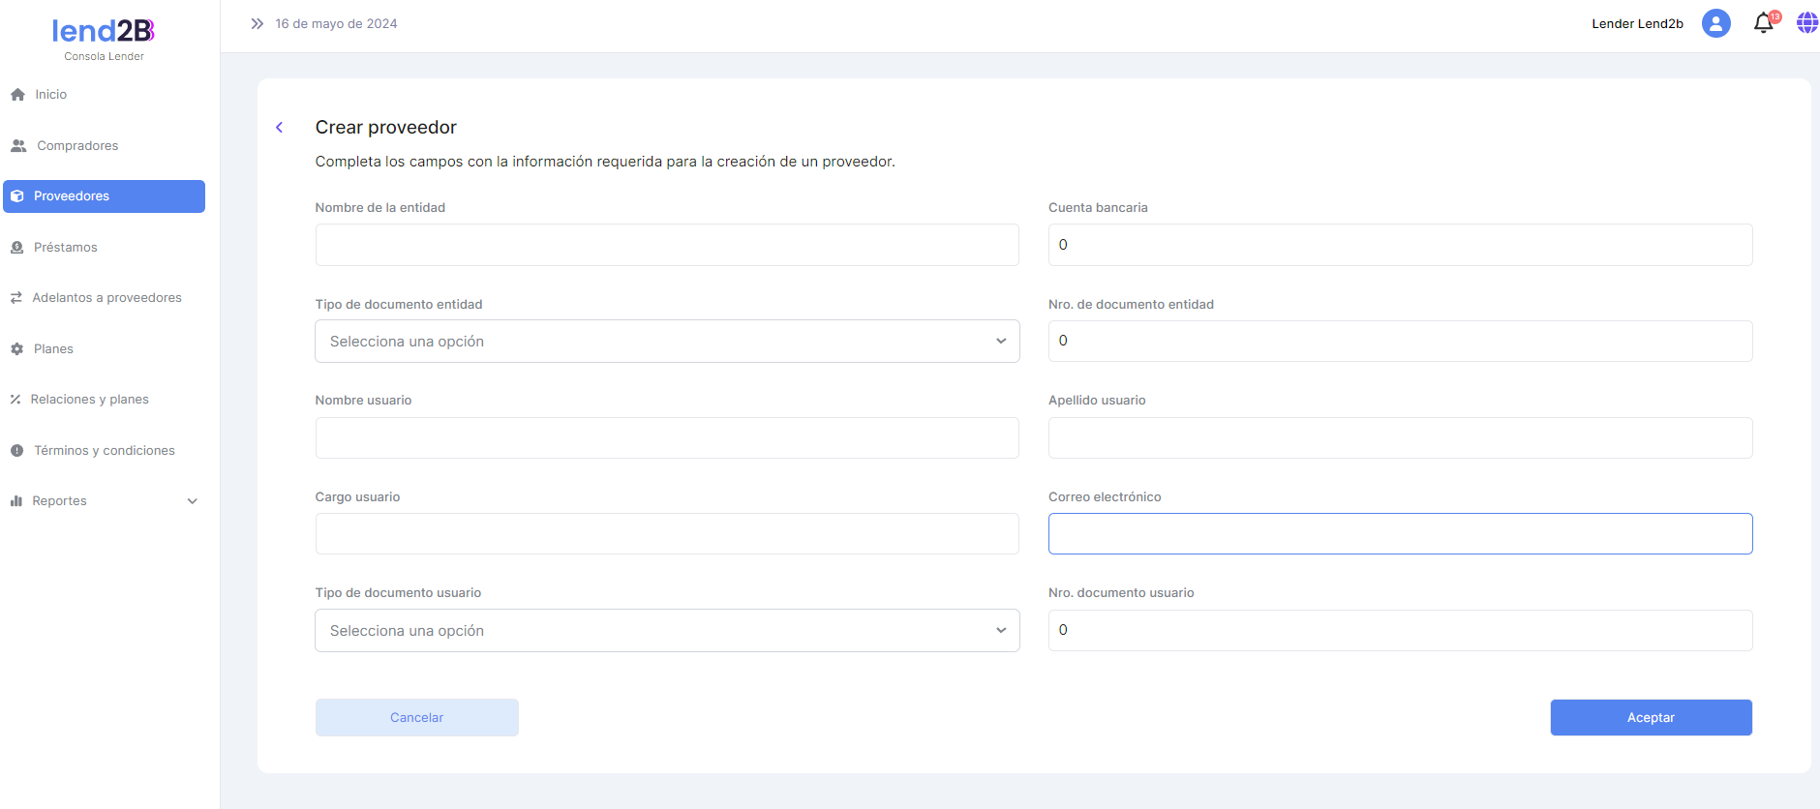The image size is (1820, 809).
Task: Open Tipo de documento usuario dropdown
Action: (x=667, y=631)
